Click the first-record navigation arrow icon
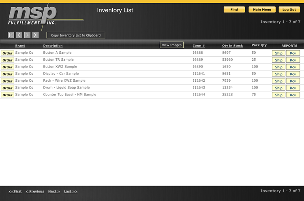304x201 pixels. click(x=11, y=35)
